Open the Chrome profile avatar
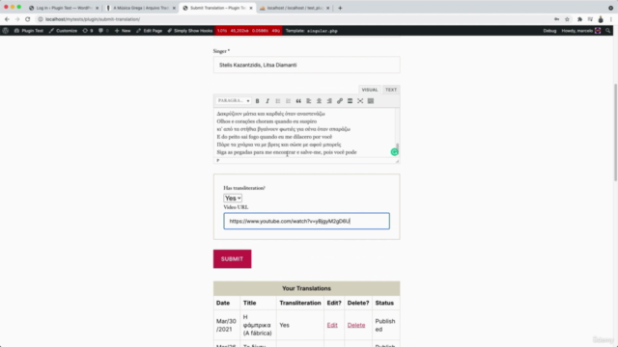This screenshot has height=347, width=618. point(601,19)
